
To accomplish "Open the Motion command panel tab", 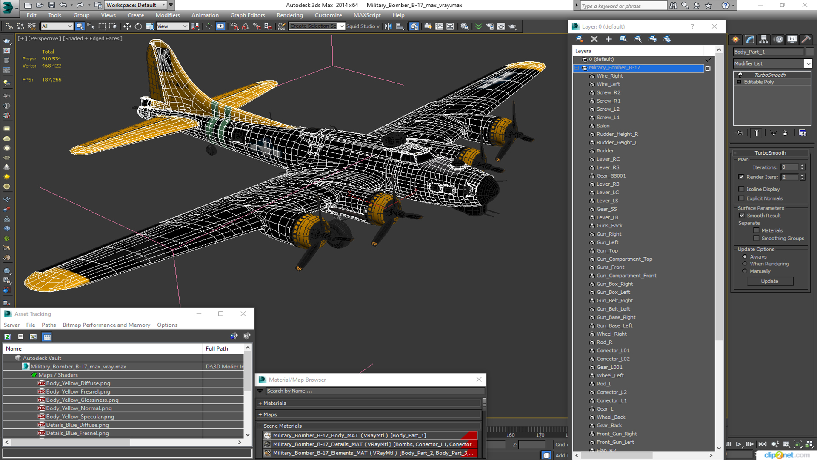I will (x=779, y=39).
